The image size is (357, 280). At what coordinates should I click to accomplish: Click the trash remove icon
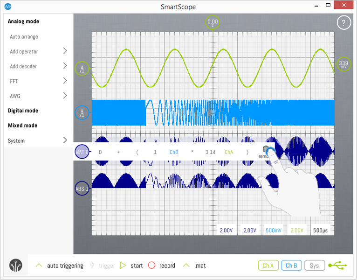(266, 150)
